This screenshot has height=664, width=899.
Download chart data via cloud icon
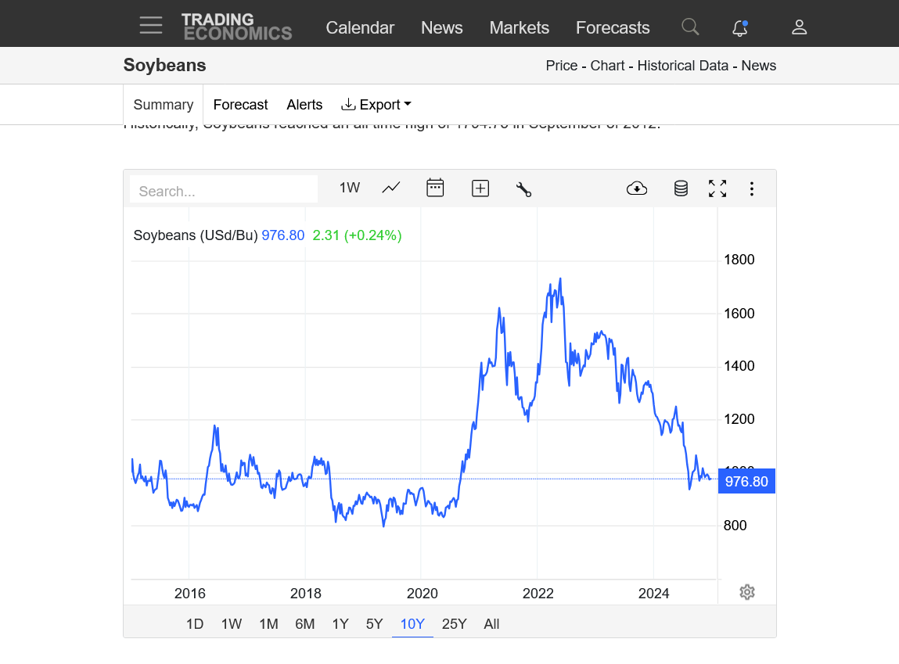point(637,188)
